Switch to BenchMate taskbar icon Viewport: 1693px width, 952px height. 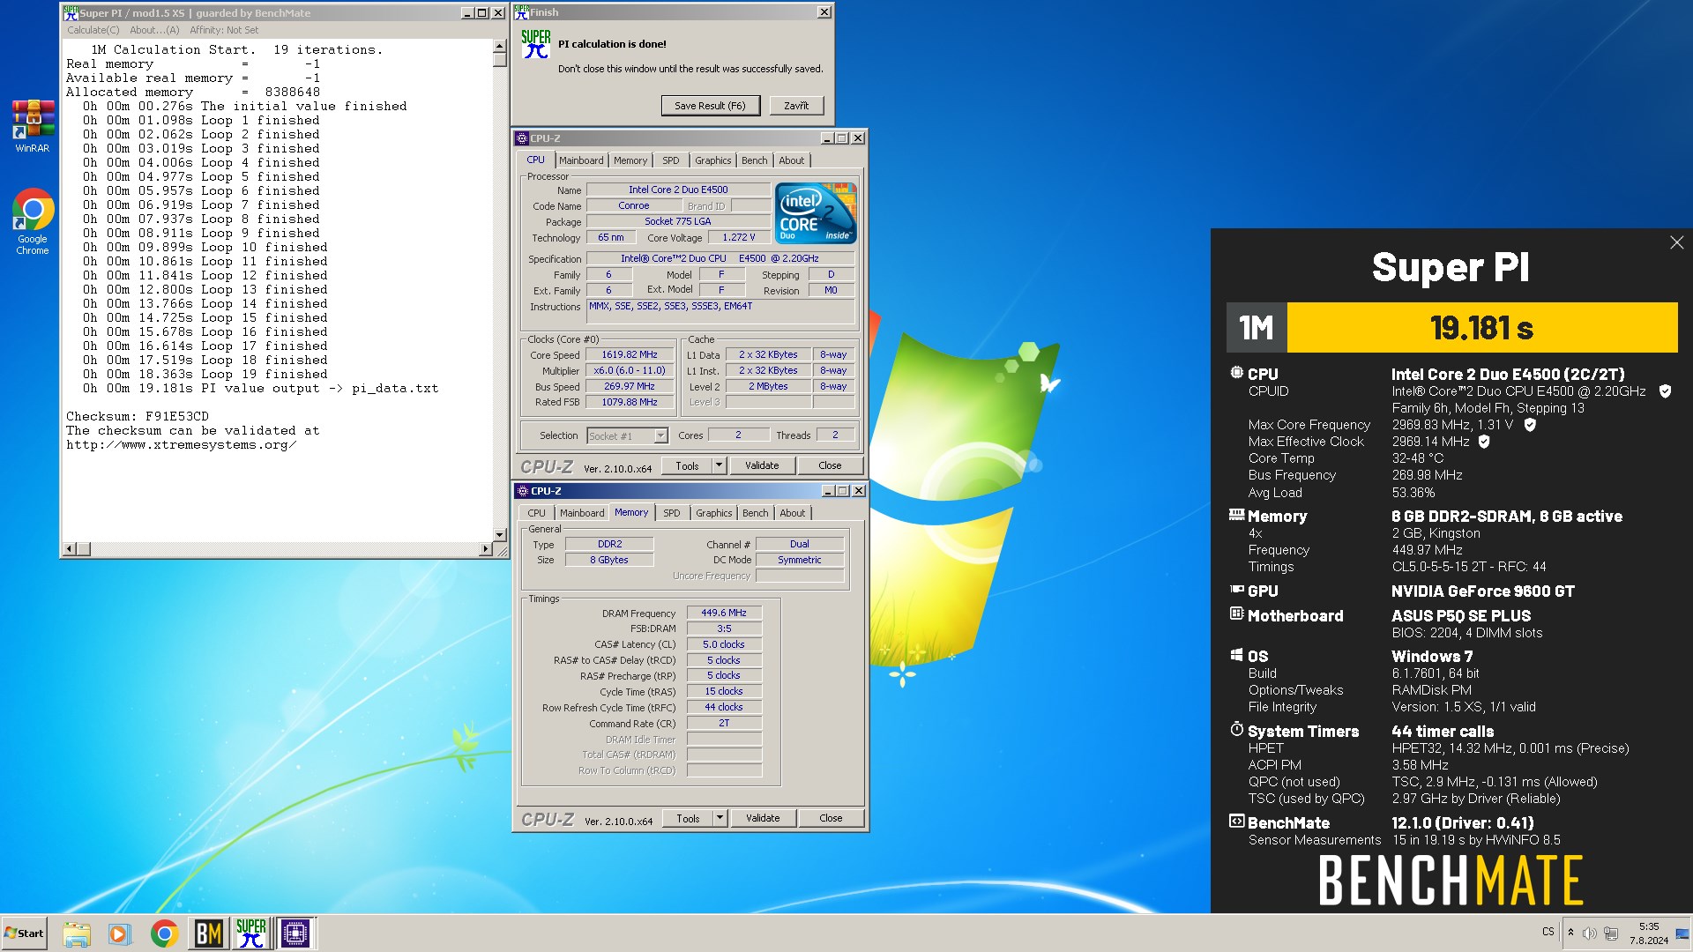click(x=209, y=933)
